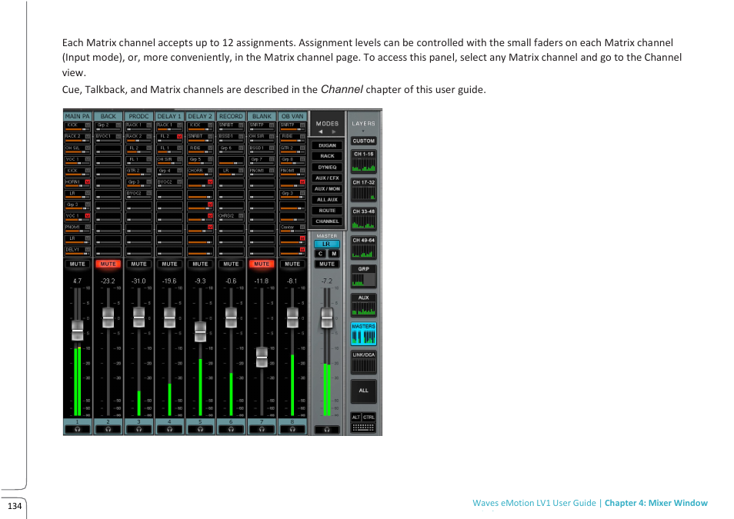
Task: Mute the DELAY 2 matrix channel
Action: pyautogui.click(x=200, y=264)
